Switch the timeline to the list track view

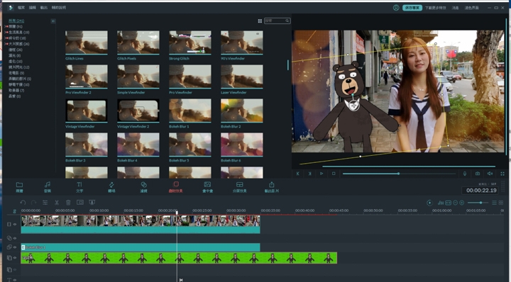(x=494, y=203)
